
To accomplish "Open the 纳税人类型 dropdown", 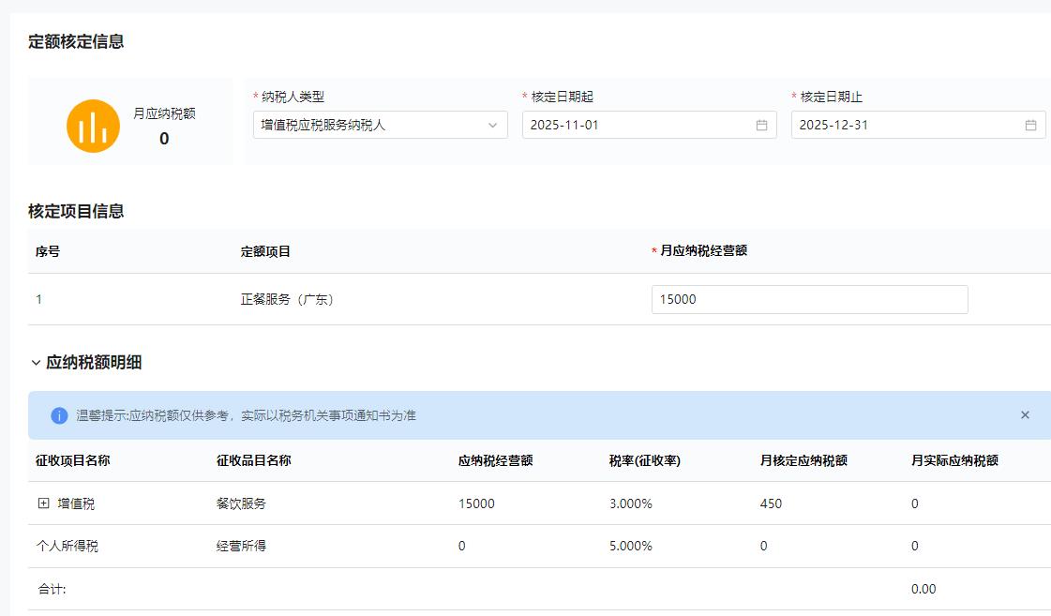I will (370, 126).
